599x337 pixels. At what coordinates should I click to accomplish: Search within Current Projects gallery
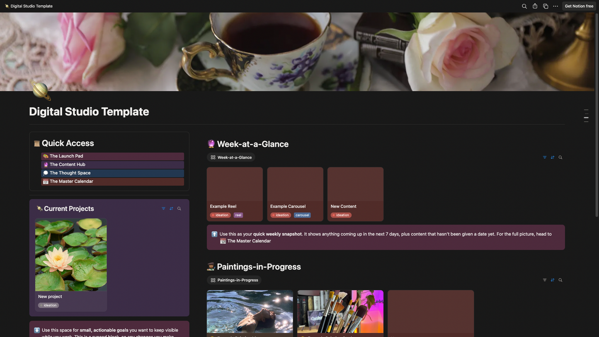tap(179, 209)
